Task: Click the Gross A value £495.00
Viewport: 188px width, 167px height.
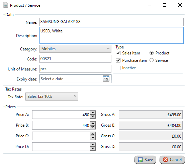Action: click(x=151, y=115)
